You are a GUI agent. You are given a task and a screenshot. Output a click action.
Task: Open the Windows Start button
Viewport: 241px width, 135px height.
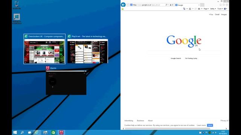point(15,132)
